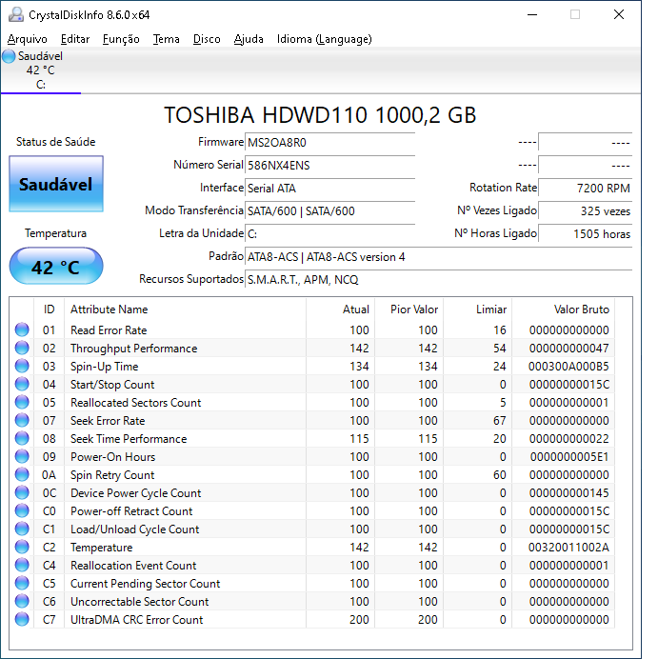Click status orb for Spin Retry Count
658x659 pixels.
click(22, 474)
